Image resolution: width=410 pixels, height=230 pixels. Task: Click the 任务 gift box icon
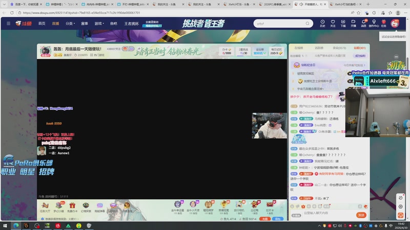383,23
